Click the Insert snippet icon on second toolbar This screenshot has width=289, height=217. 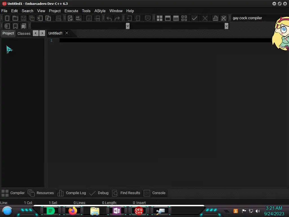point(7,26)
